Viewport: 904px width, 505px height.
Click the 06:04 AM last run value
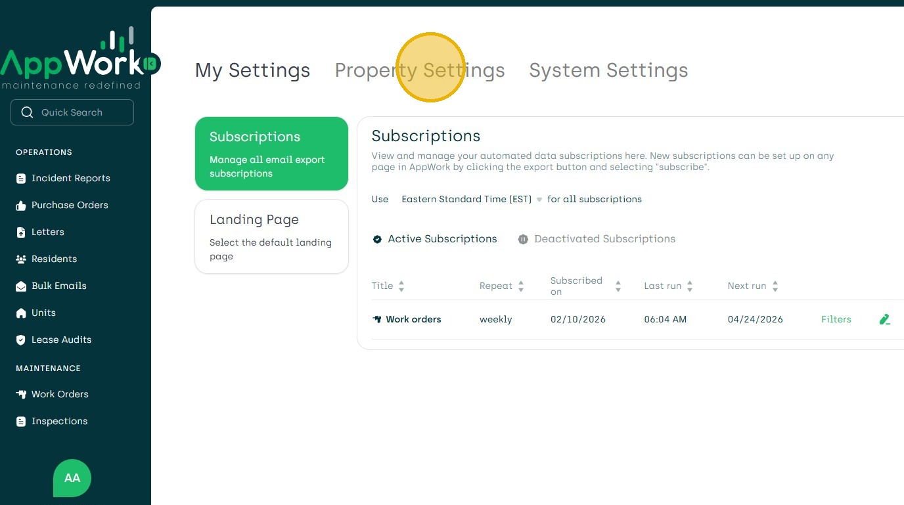point(666,319)
